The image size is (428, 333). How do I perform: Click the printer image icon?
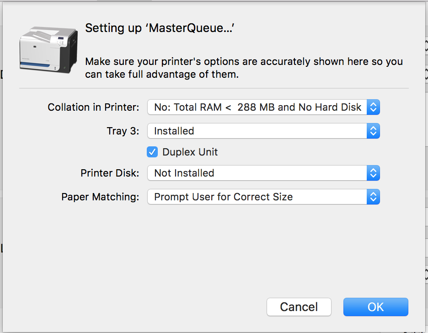(48, 50)
